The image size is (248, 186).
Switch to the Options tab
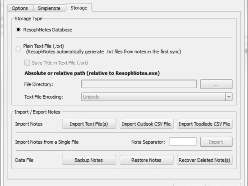tap(20, 8)
